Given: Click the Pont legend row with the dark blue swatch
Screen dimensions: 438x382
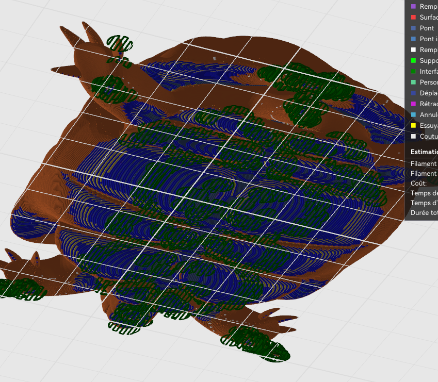Looking at the screenshot, I should tap(423, 28).
